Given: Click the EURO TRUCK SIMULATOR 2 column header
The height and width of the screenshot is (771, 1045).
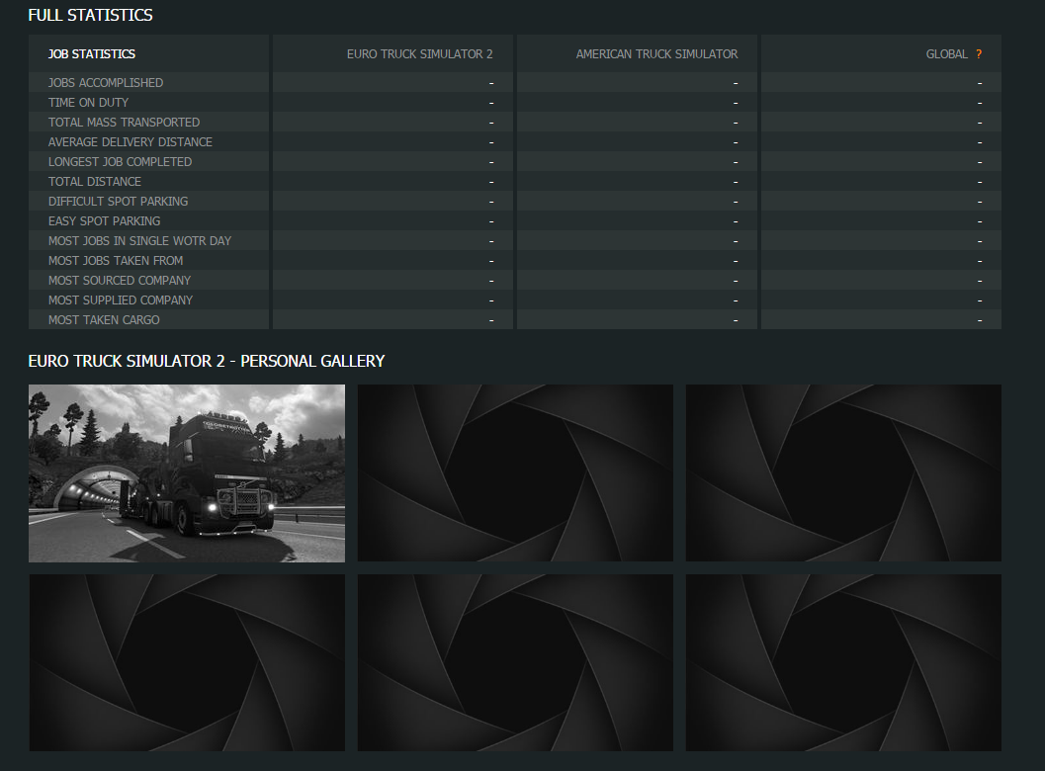Looking at the screenshot, I should (x=420, y=54).
